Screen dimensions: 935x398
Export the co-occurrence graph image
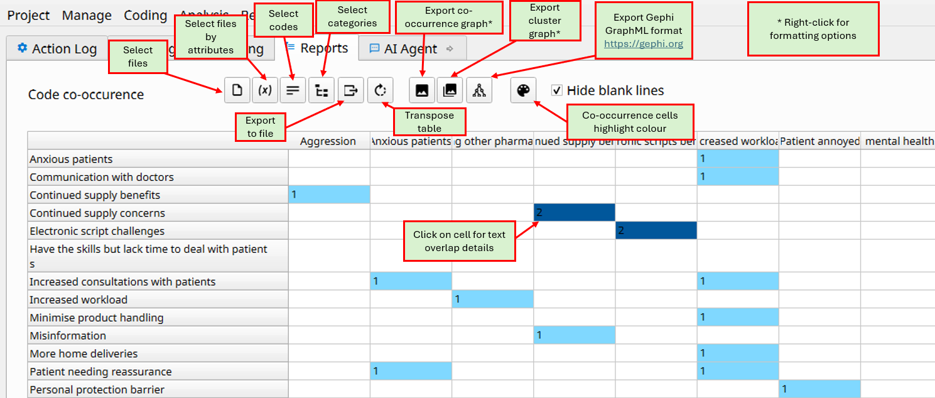tap(422, 90)
